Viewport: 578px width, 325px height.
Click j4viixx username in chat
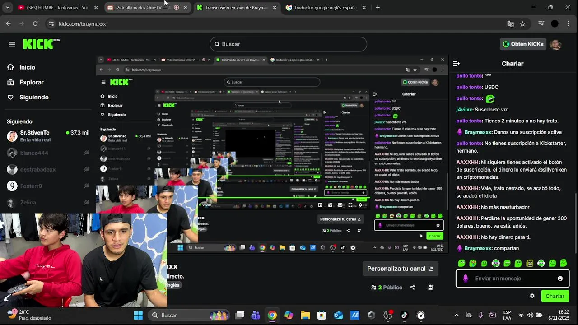(x=464, y=110)
